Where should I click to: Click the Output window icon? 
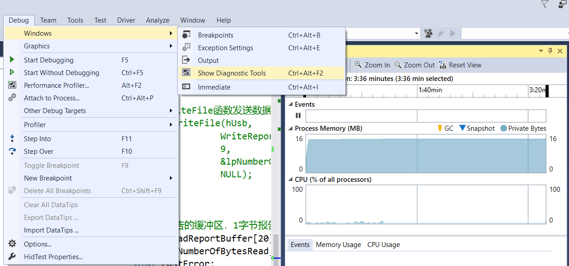[x=186, y=60]
